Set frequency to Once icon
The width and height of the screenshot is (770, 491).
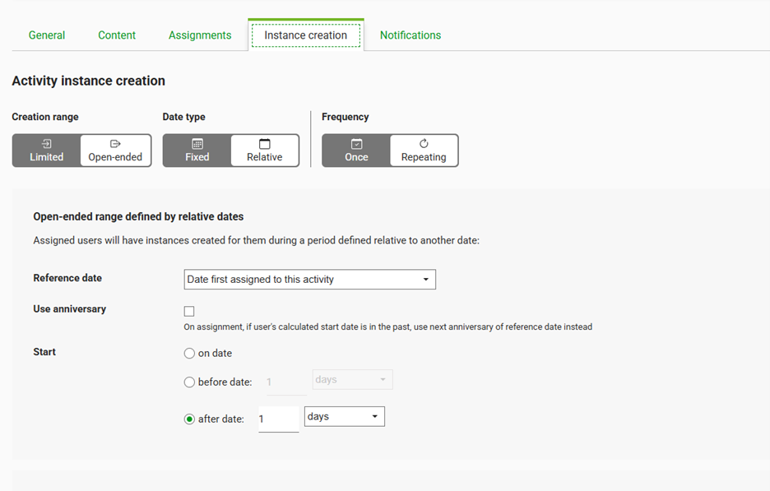356,144
